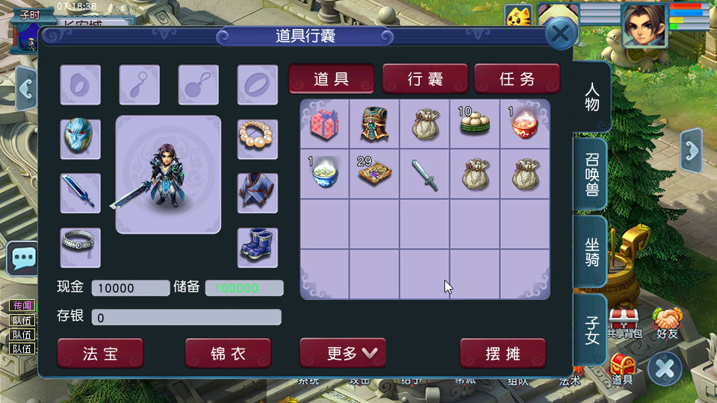Select the blue mask helmet equipment slot
The height and width of the screenshot is (403, 717).
coord(80,139)
